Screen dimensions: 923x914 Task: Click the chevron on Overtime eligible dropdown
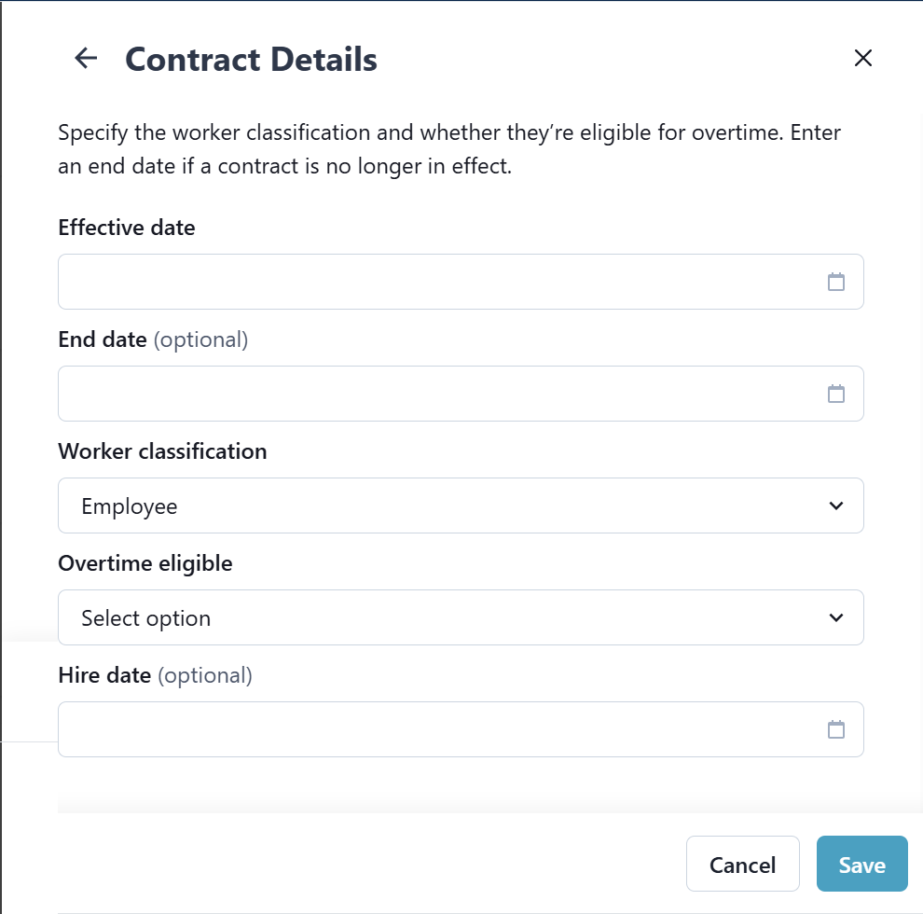[x=836, y=617]
